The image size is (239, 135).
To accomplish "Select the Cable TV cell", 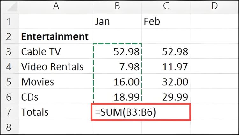I will [56, 51].
